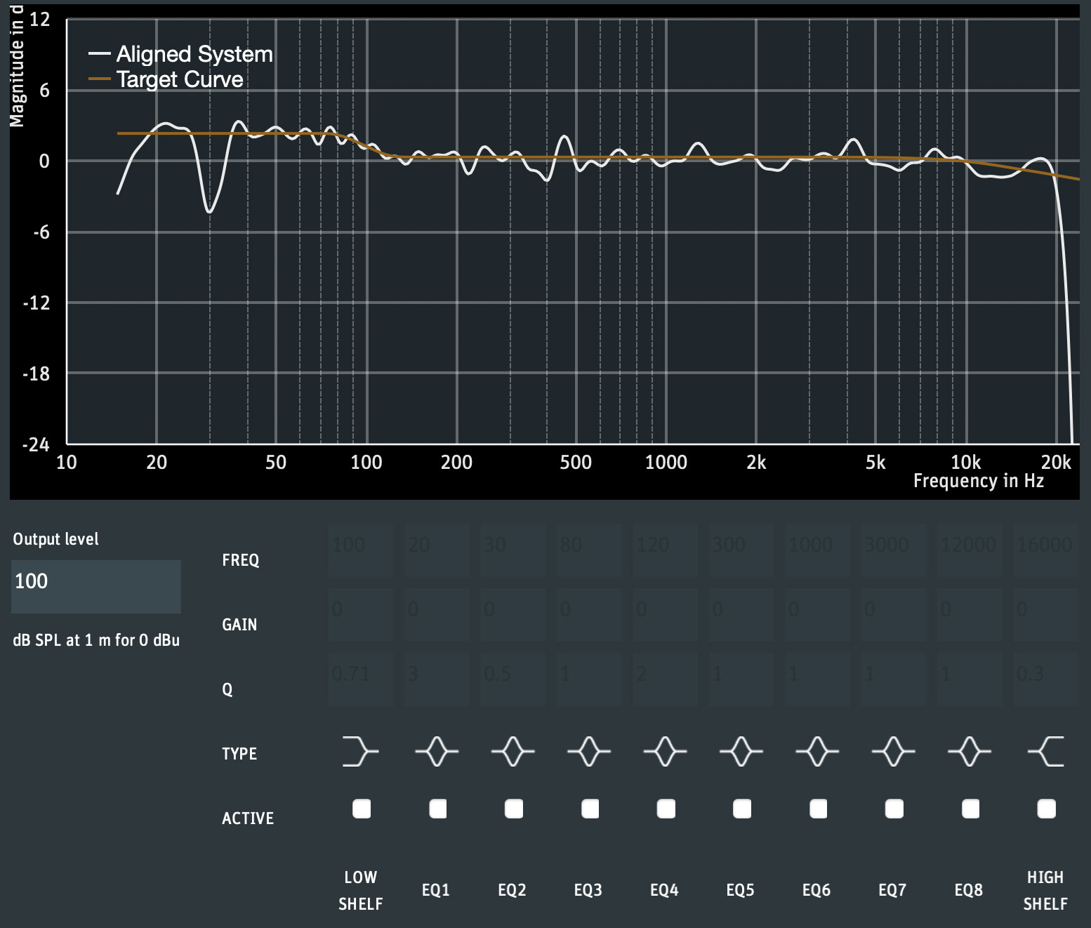Image resolution: width=1091 pixels, height=928 pixels.
Task: Click the EQ5 frequency field showing 300
Action: click(x=741, y=550)
